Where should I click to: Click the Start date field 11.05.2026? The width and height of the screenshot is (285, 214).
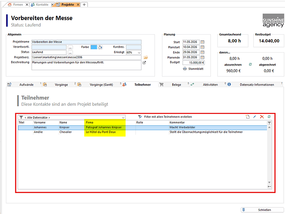[x=191, y=42]
